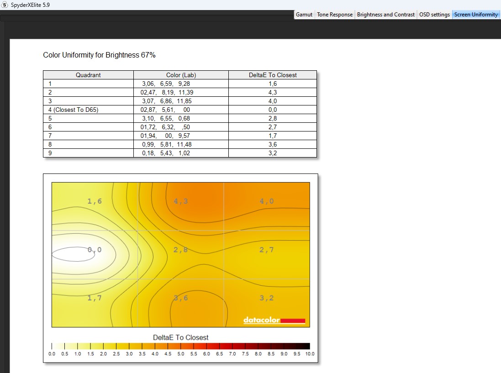The width and height of the screenshot is (501, 373).
Task: Click the datacolor logo on the heatmap
Action: pos(274,320)
